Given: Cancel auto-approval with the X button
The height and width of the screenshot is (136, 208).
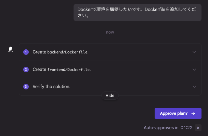Looking at the screenshot, I should [x=198, y=128].
